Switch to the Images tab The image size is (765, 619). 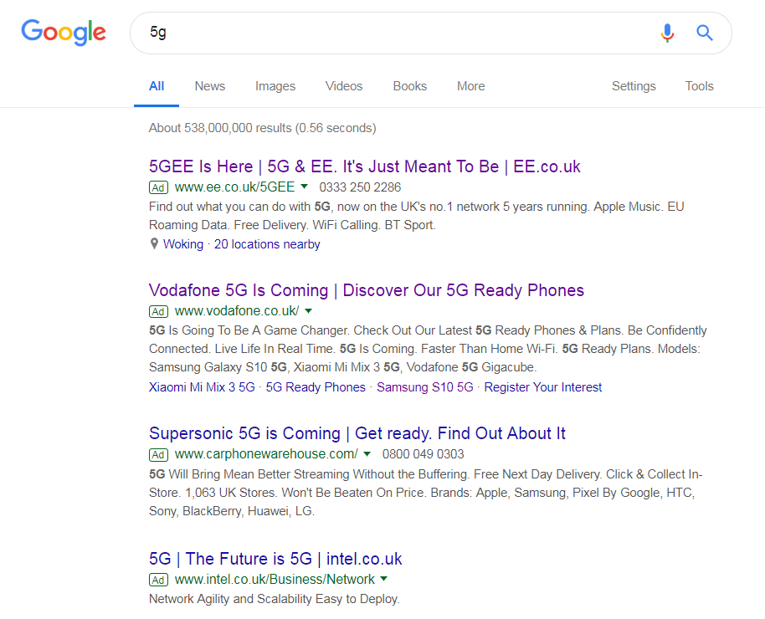[275, 86]
